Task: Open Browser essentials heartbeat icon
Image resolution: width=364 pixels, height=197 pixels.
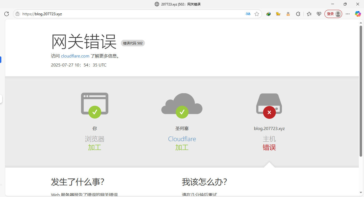Action: click(x=319, y=14)
